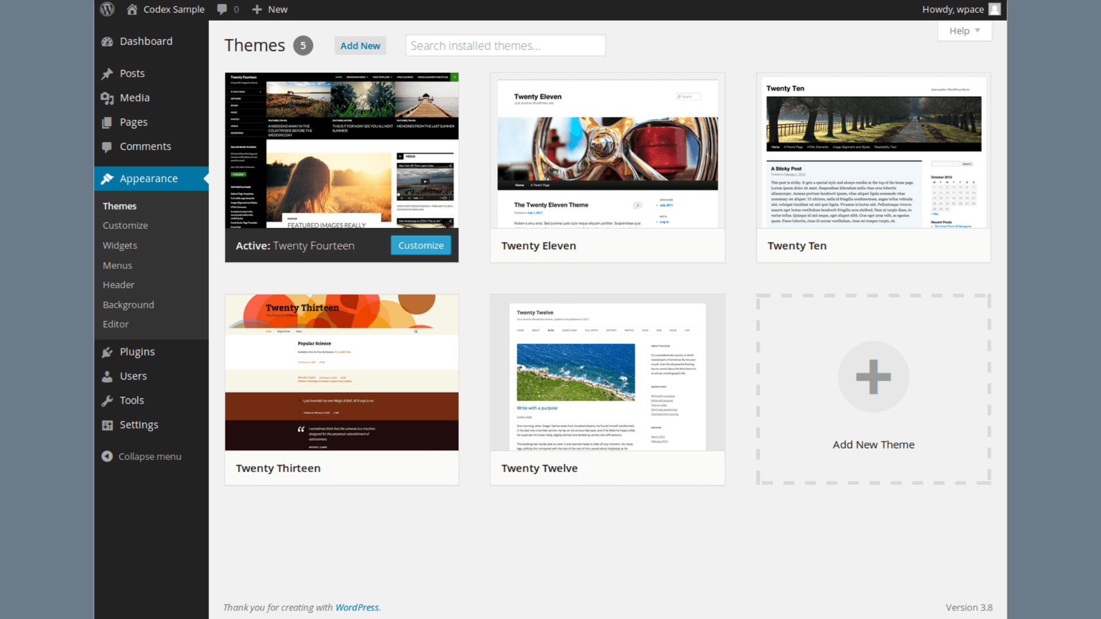Click the Add New theme button
The width and height of the screenshot is (1101, 619).
(x=360, y=46)
